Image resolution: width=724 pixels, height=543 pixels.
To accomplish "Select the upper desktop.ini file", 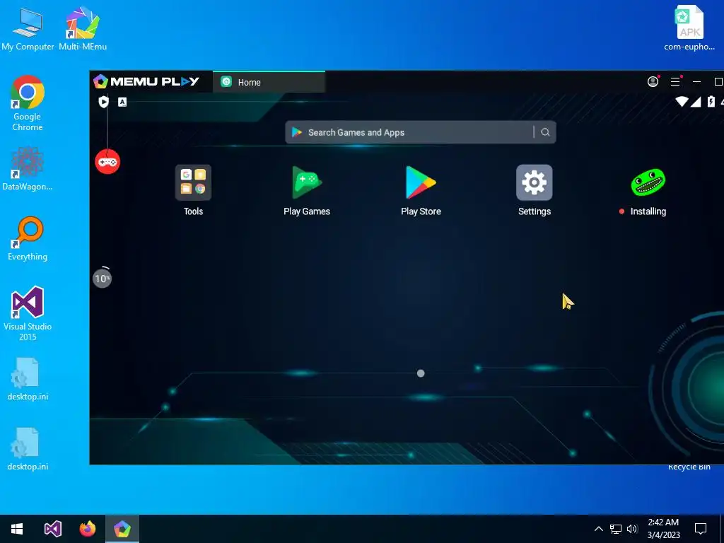I will (28, 379).
